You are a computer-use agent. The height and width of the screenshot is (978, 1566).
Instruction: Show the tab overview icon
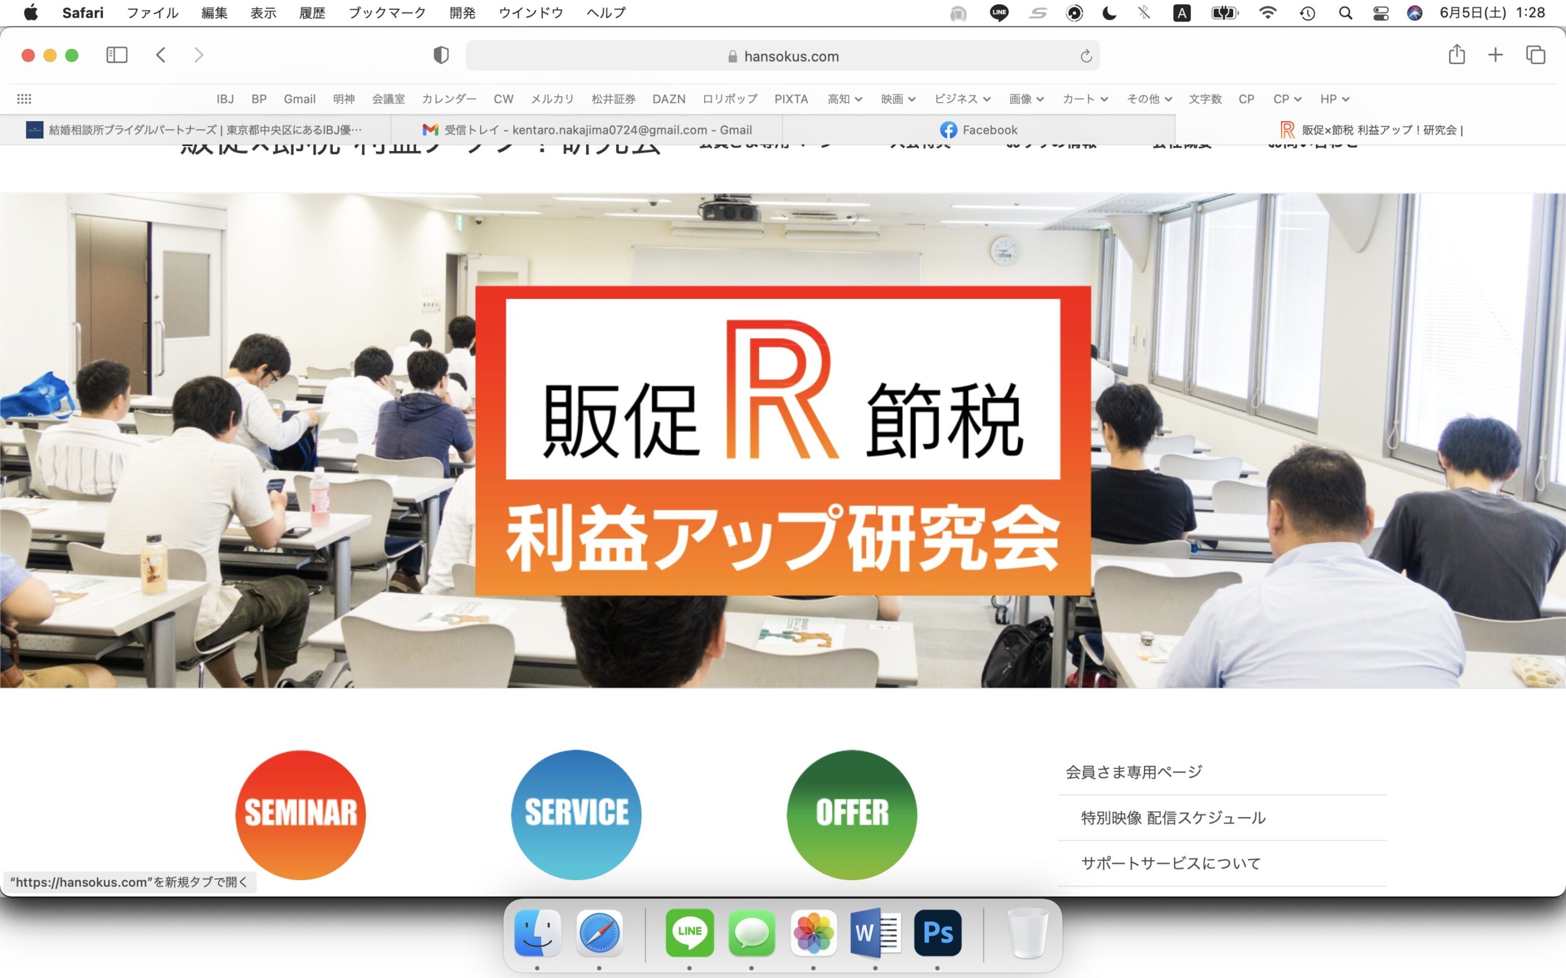tap(1535, 55)
